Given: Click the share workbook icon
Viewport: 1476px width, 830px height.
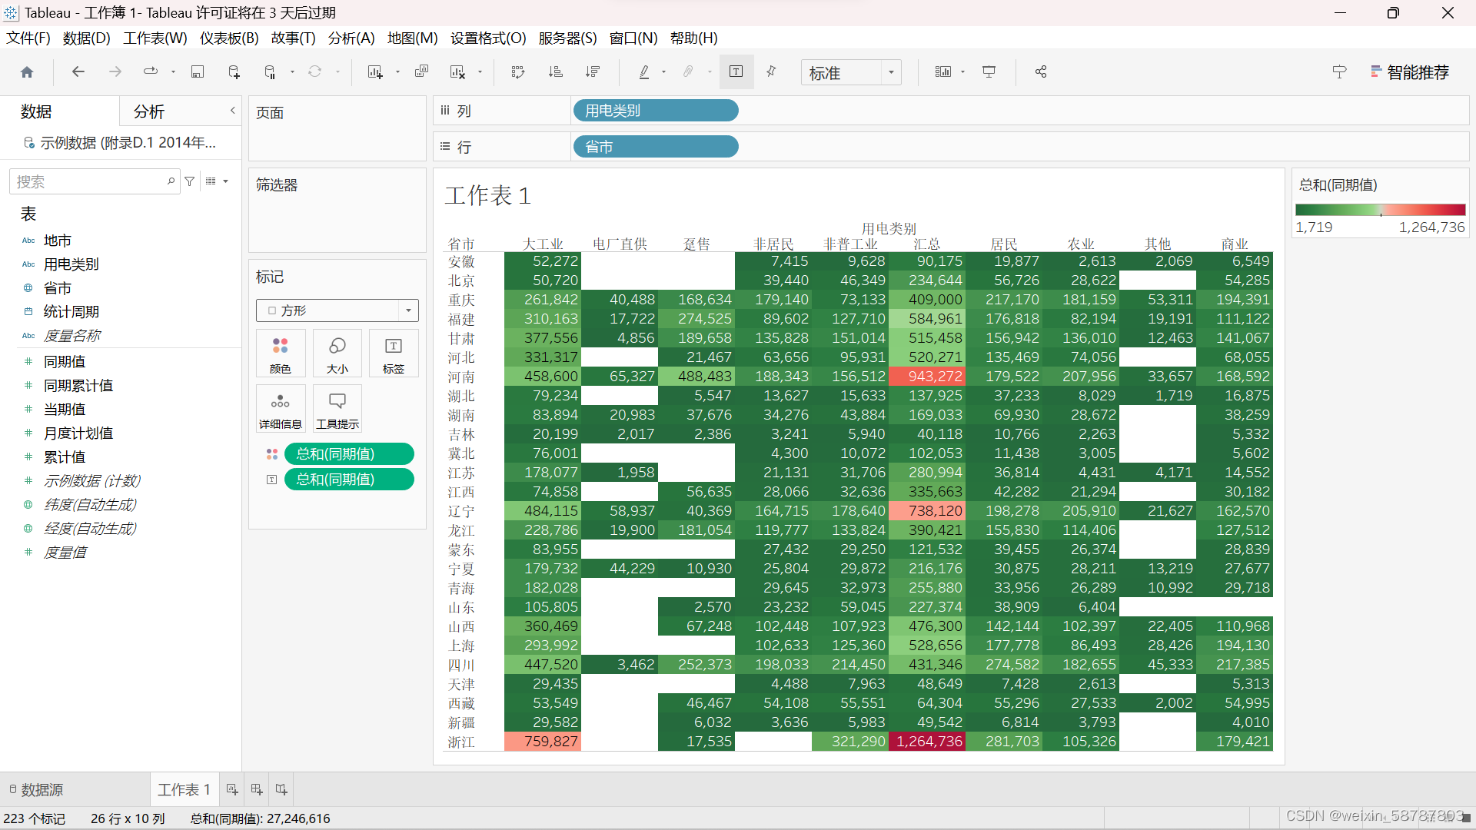Looking at the screenshot, I should coord(1041,72).
